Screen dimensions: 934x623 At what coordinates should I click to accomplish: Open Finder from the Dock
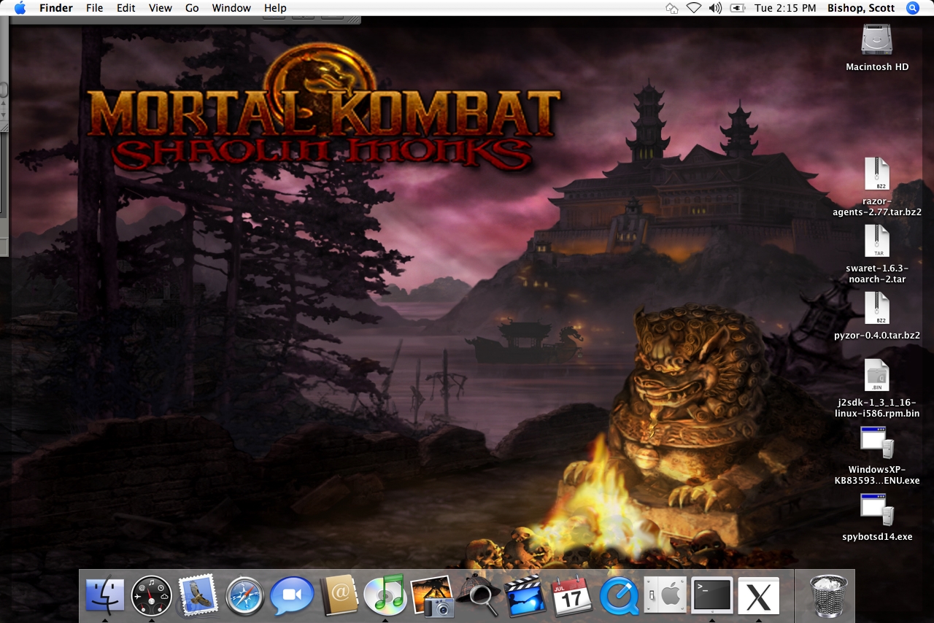105,595
